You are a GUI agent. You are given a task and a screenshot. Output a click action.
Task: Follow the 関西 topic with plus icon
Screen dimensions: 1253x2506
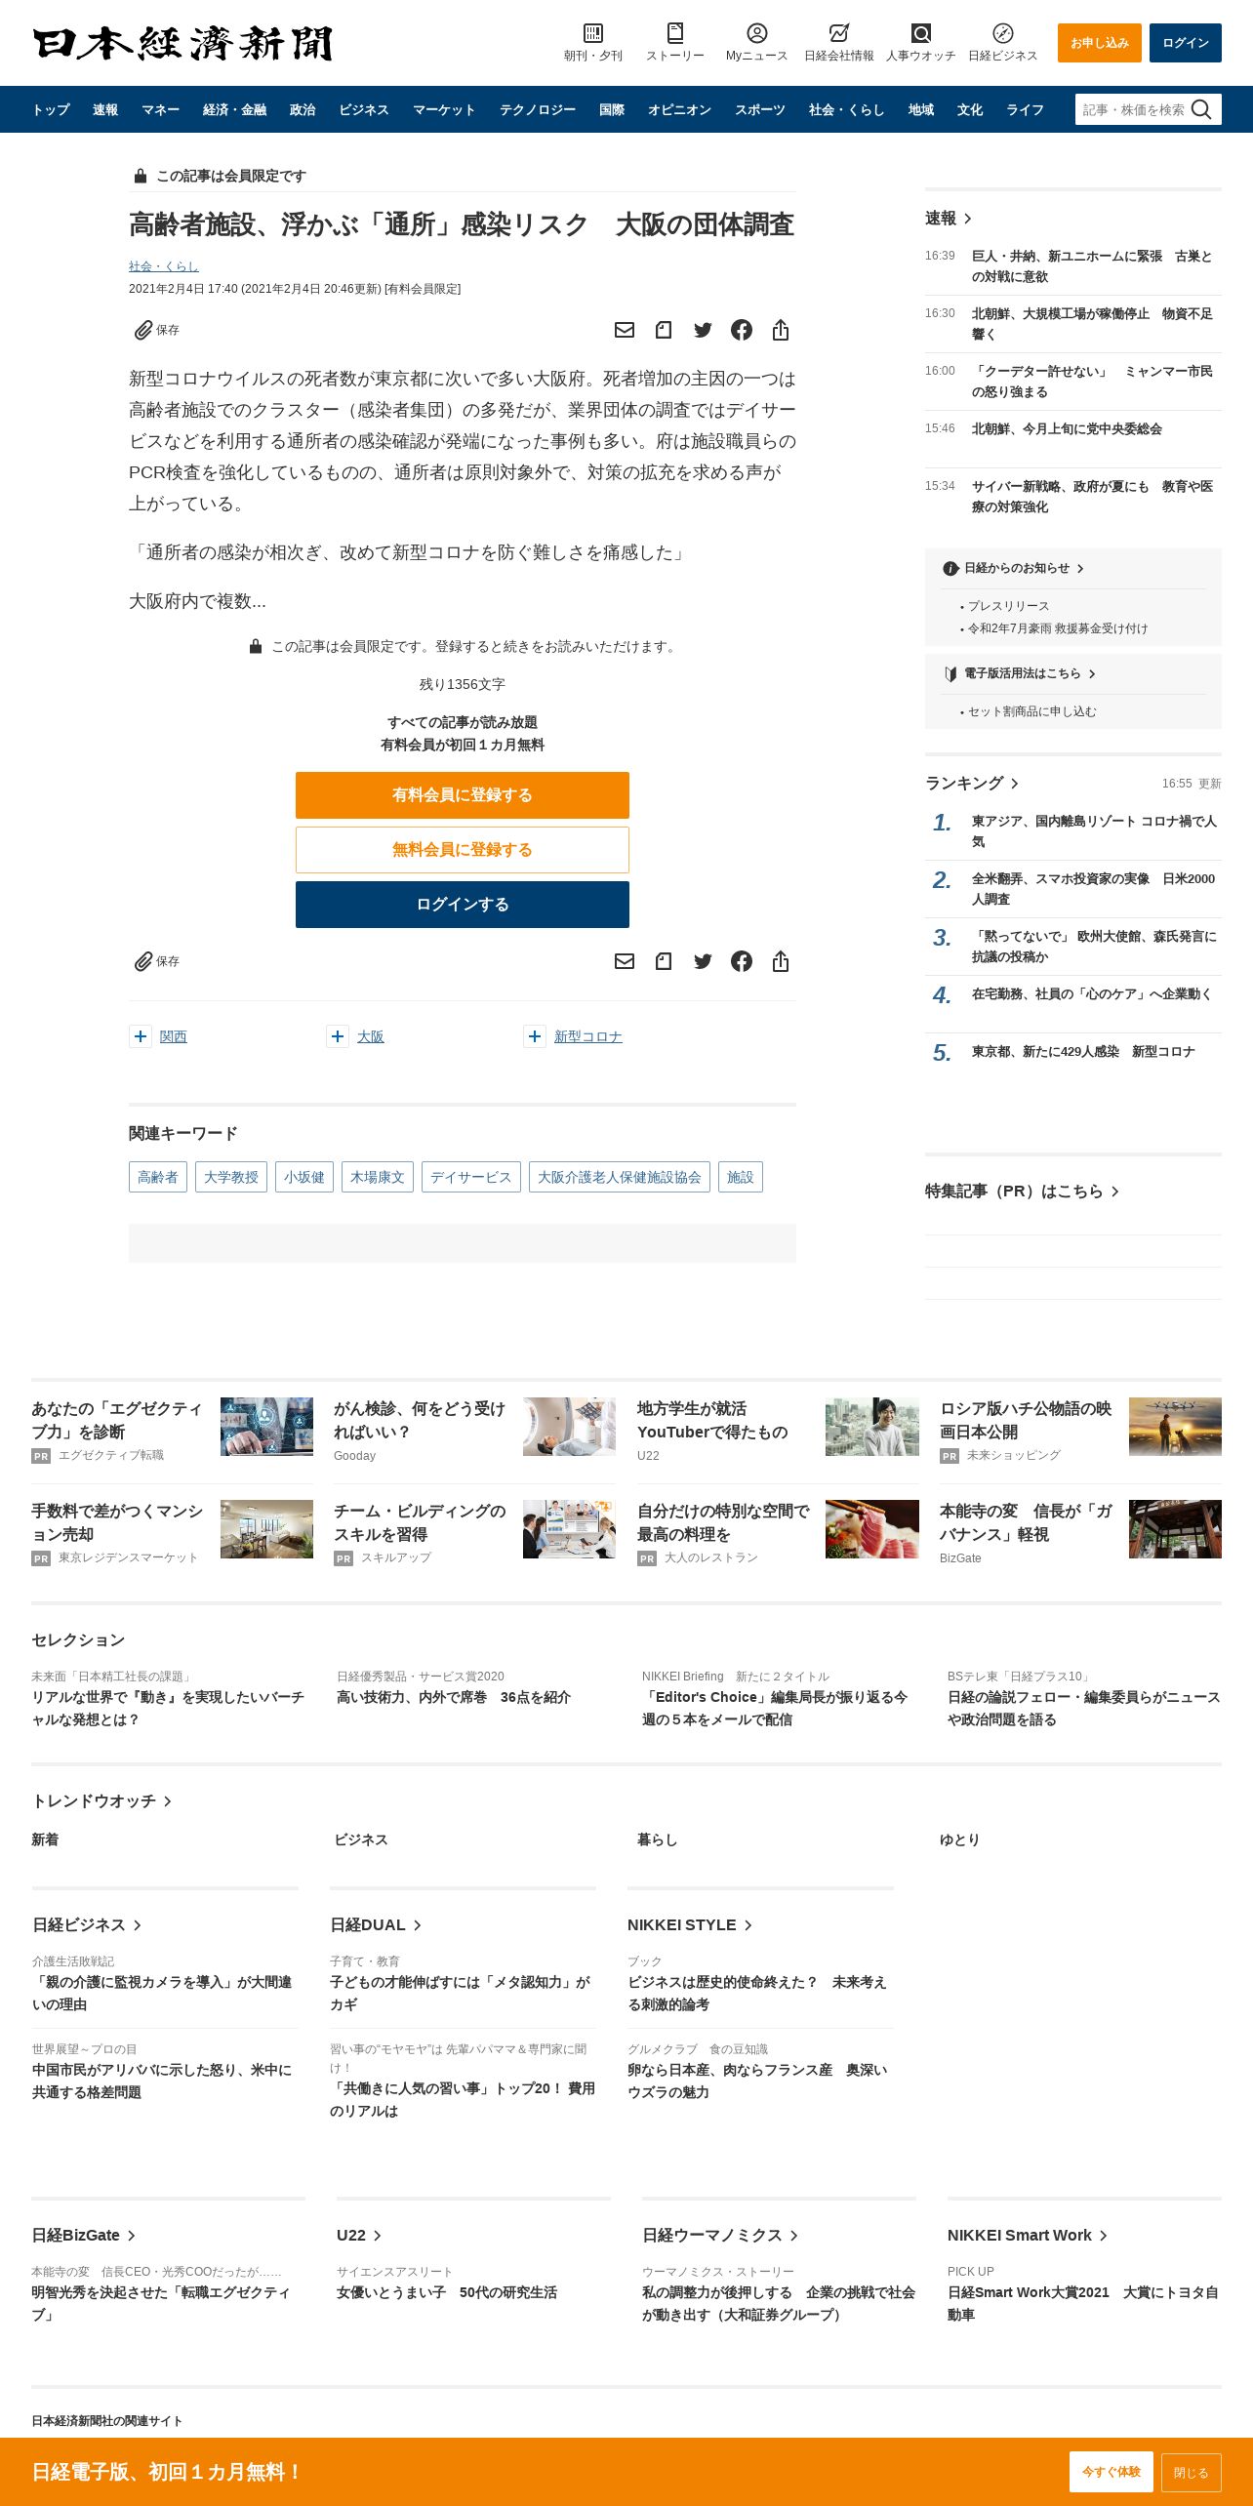(x=141, y=1036)
